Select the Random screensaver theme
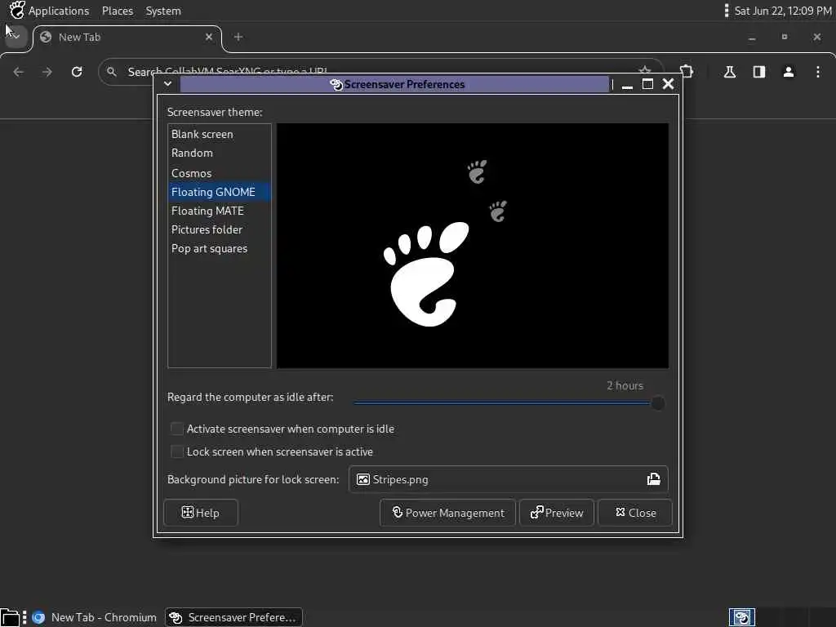The width and height of the screenshot is (836, 627). pos(219,153)
